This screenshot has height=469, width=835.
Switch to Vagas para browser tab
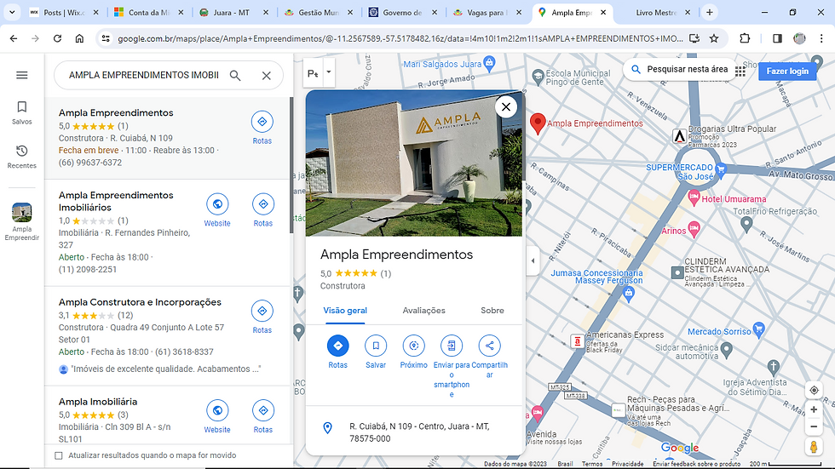tap(487, 12)
